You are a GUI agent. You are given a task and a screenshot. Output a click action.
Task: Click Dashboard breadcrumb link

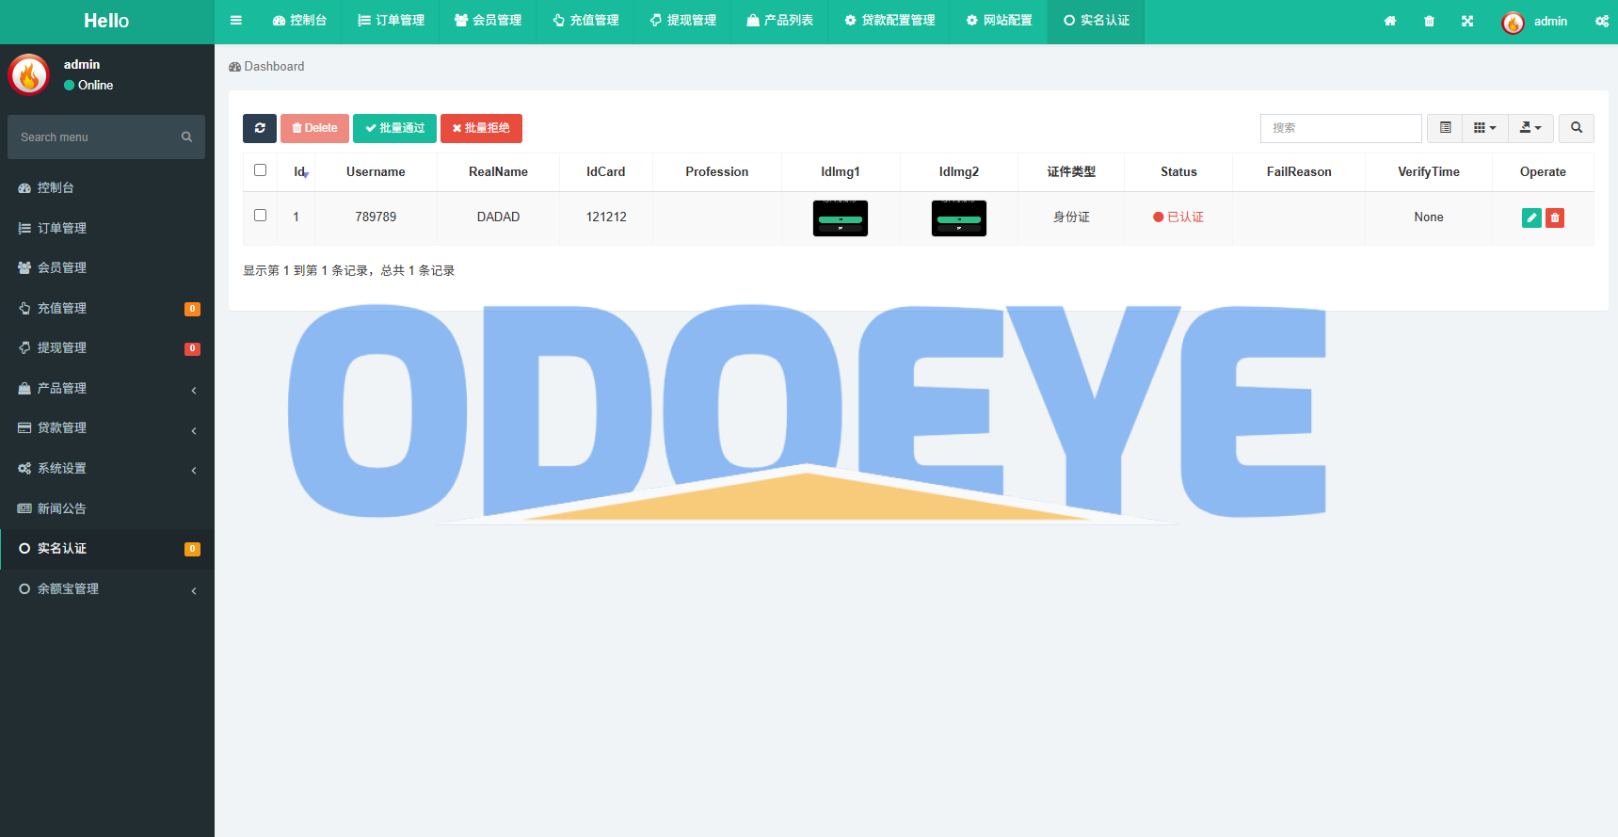coord(266,67)
